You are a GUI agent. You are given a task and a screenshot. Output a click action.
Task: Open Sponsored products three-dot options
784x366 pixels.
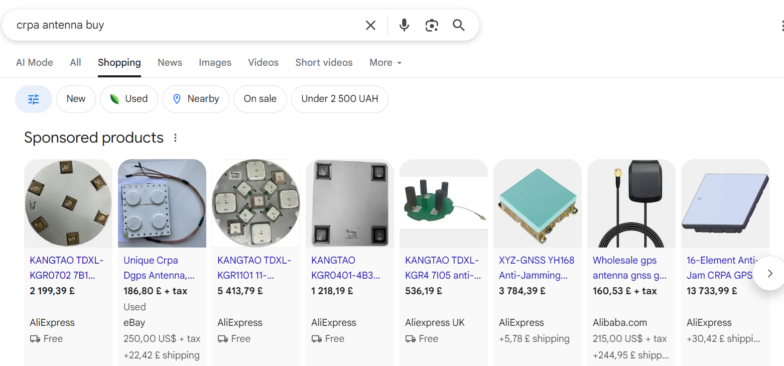(x=175, y=138)
